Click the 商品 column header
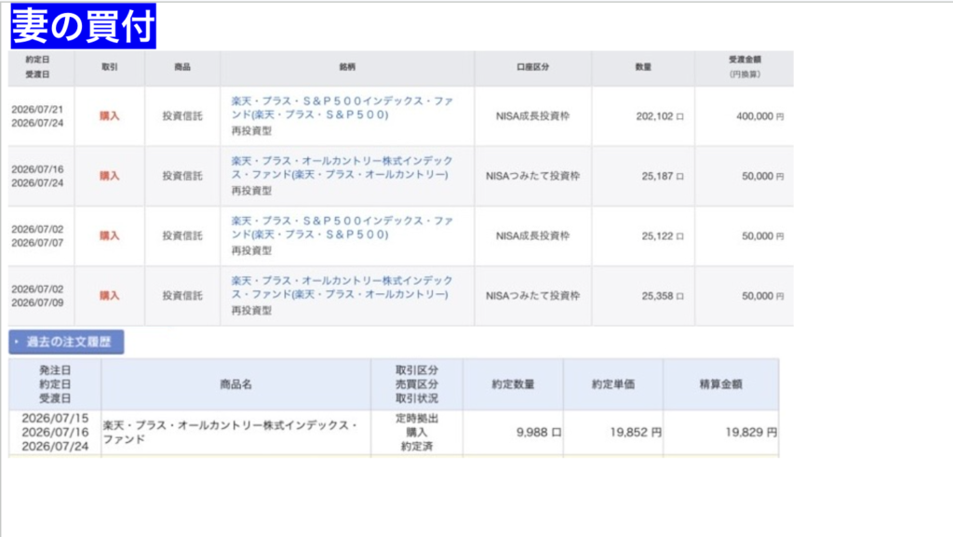 click(x=182, y=67)
